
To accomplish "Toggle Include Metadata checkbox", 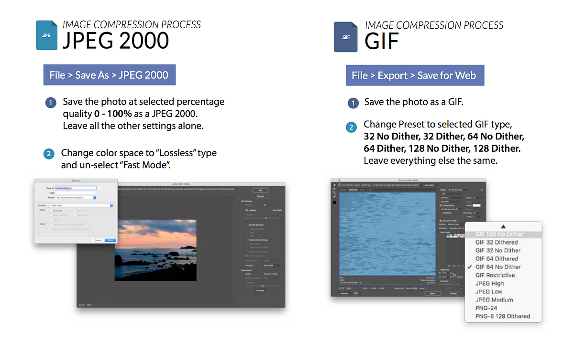I will click(x=246, y=225).
